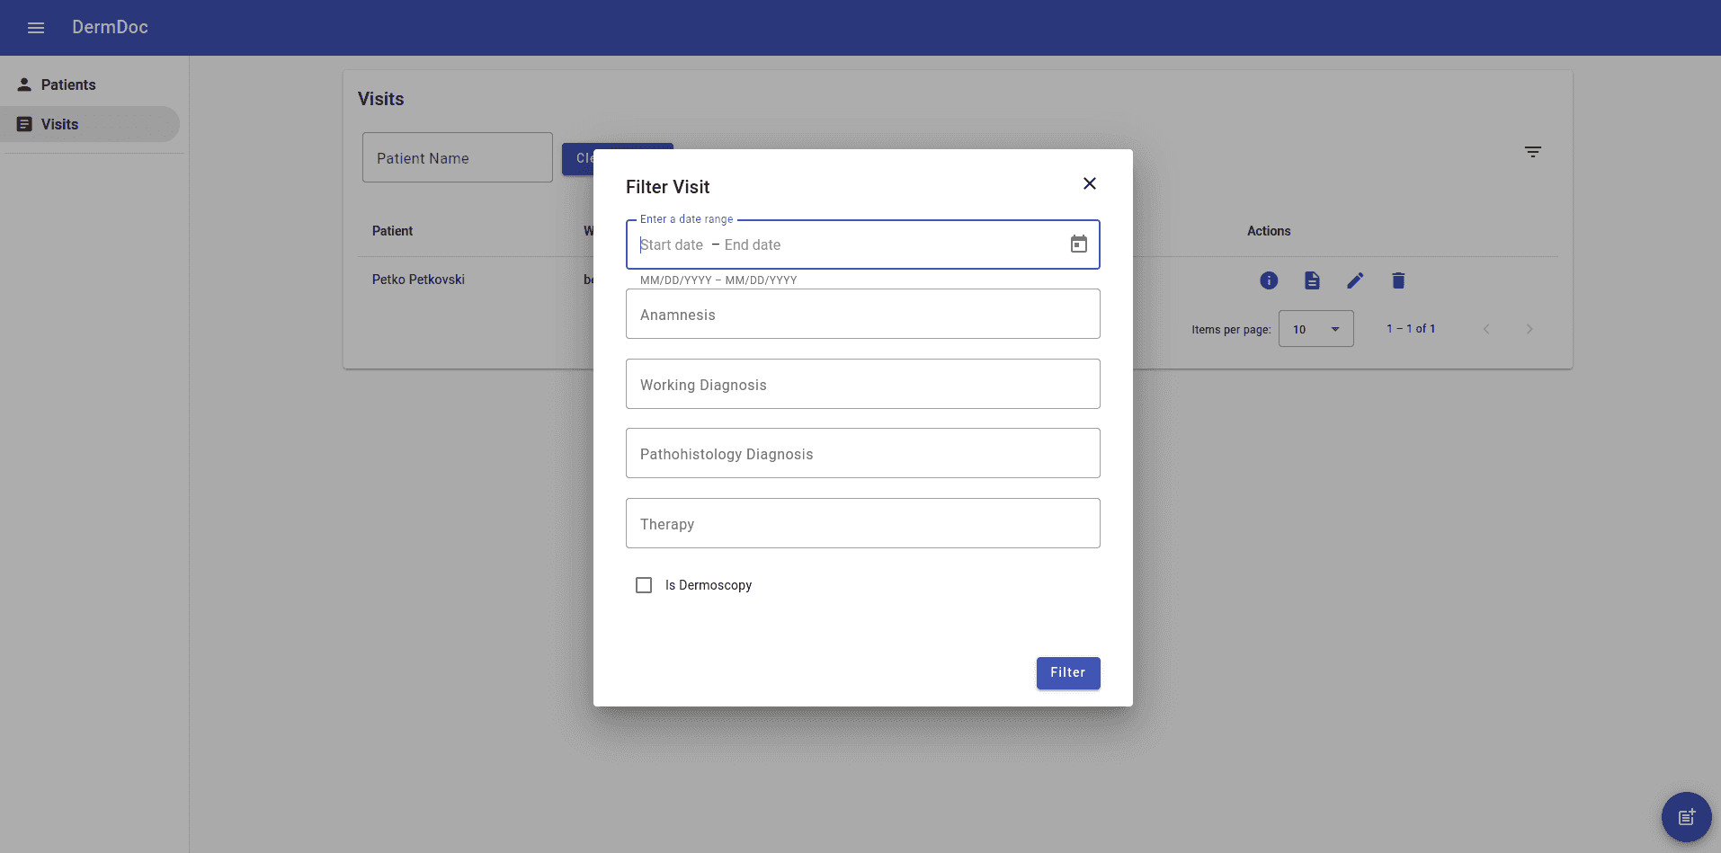Open the calendar date picker icon
The image size is (1721, 853).
(x=1078, y=244)
